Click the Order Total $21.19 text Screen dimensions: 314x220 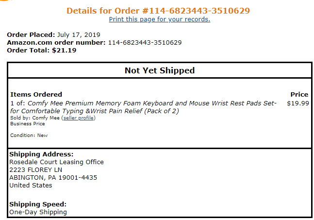(x=41, y=50)
